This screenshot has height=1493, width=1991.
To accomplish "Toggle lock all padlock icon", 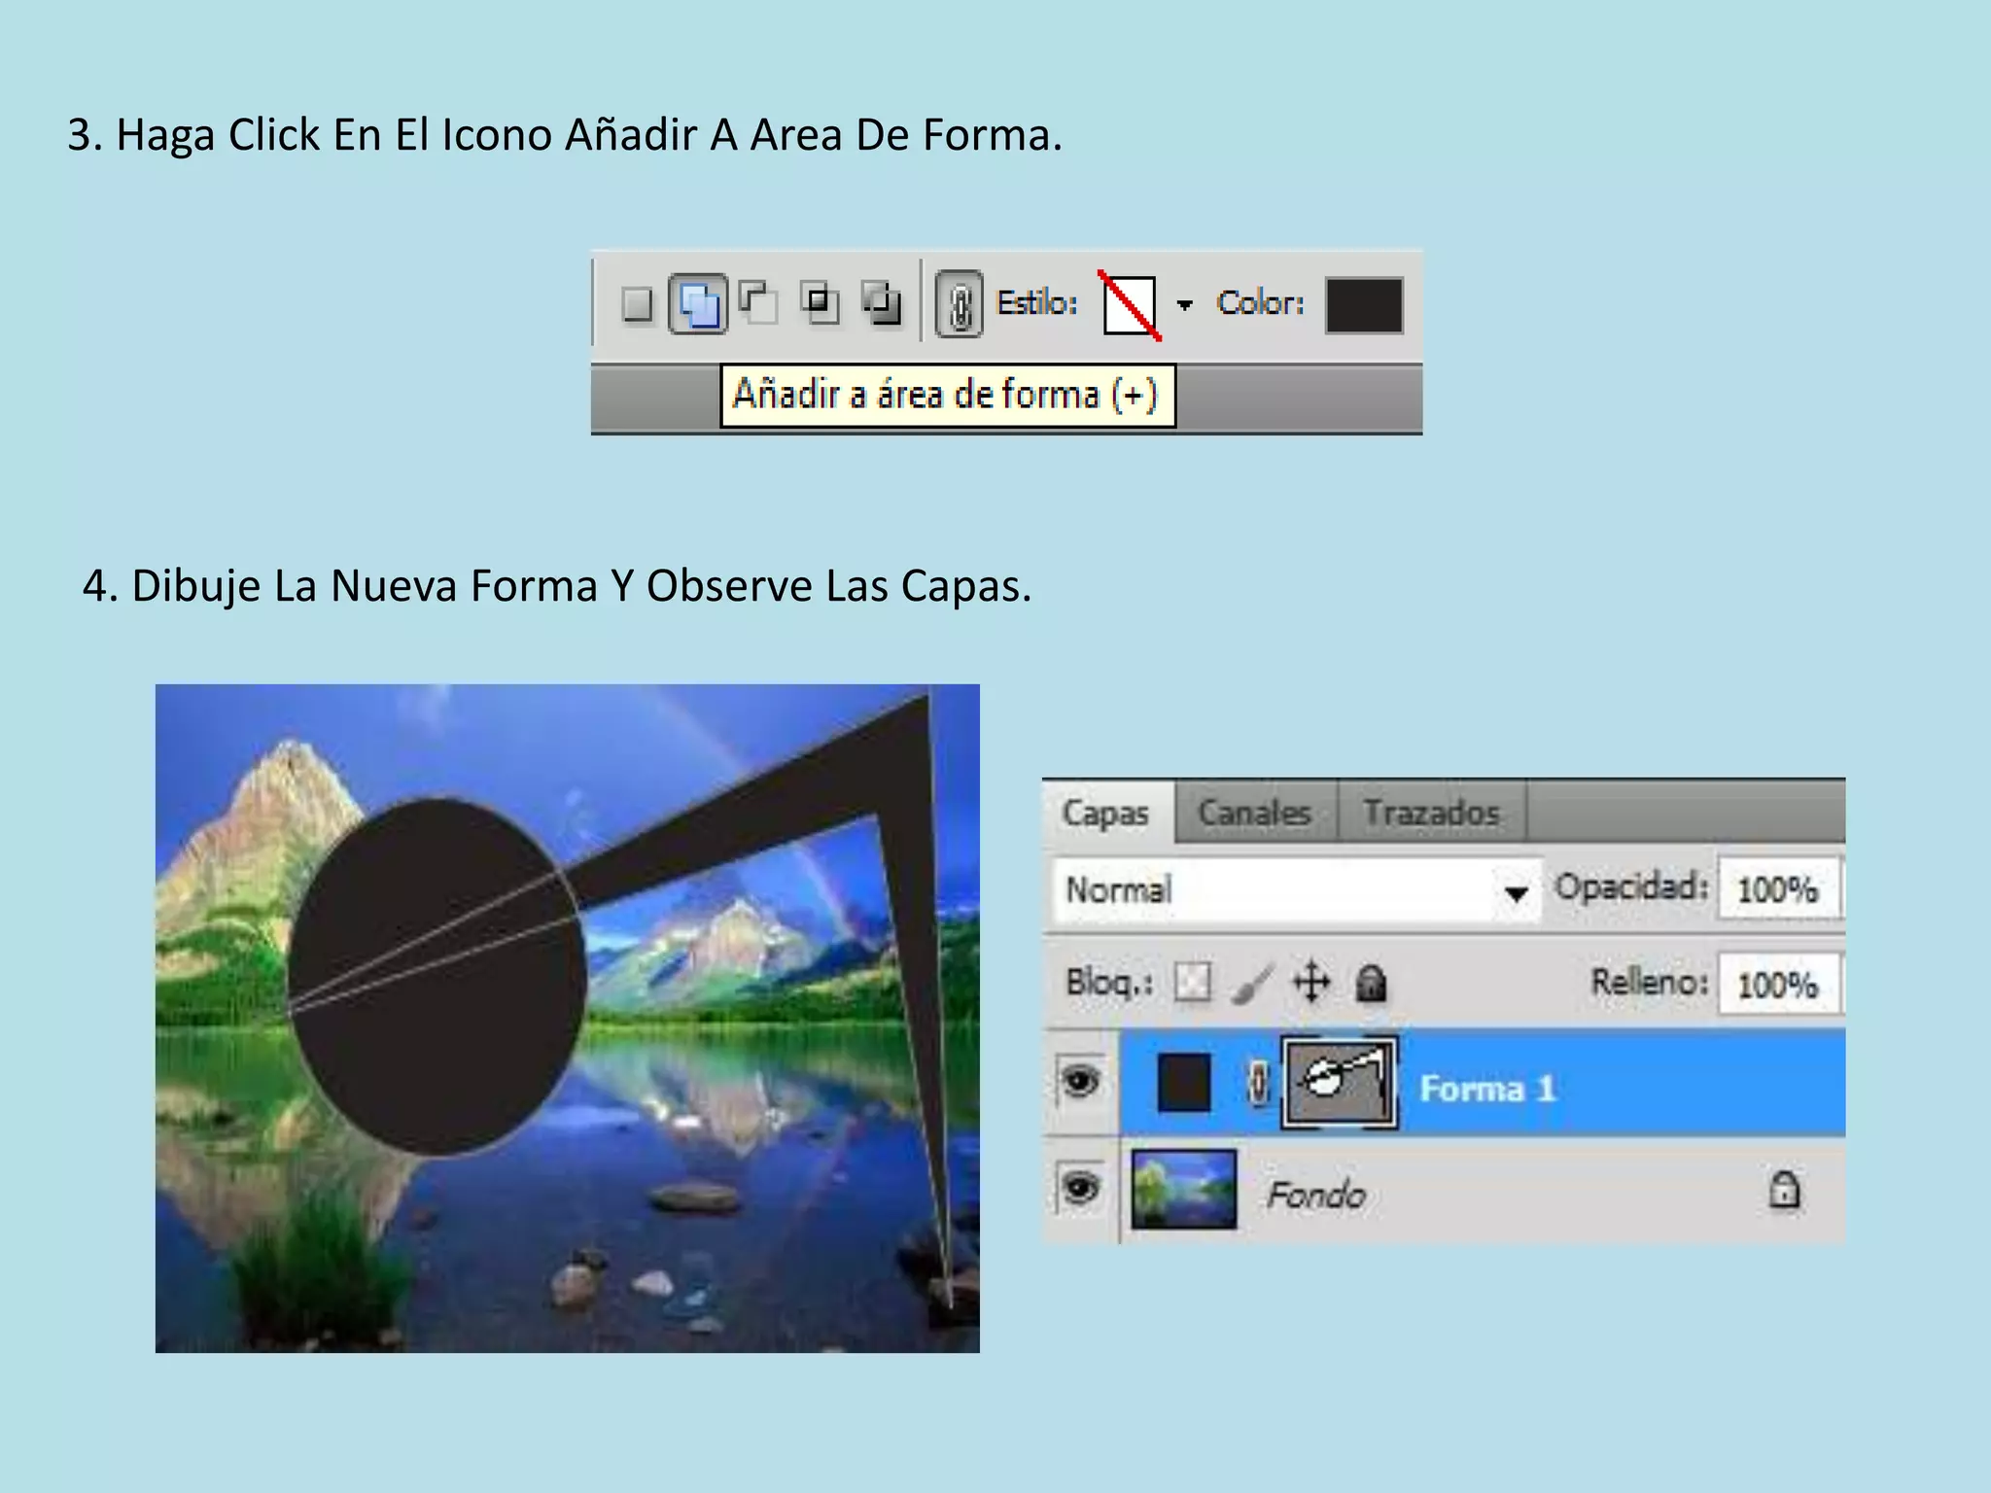I will tap(1371, 983).
